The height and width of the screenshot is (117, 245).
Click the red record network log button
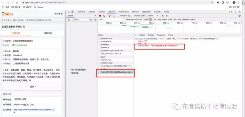click(100, 16)
